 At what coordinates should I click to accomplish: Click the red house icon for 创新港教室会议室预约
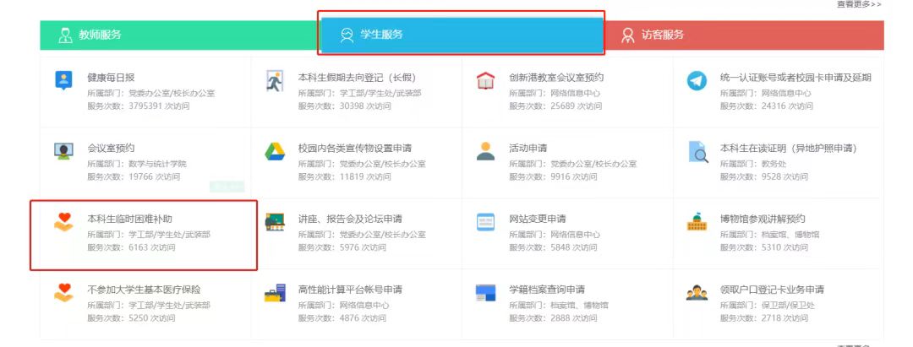click(485, 81)
